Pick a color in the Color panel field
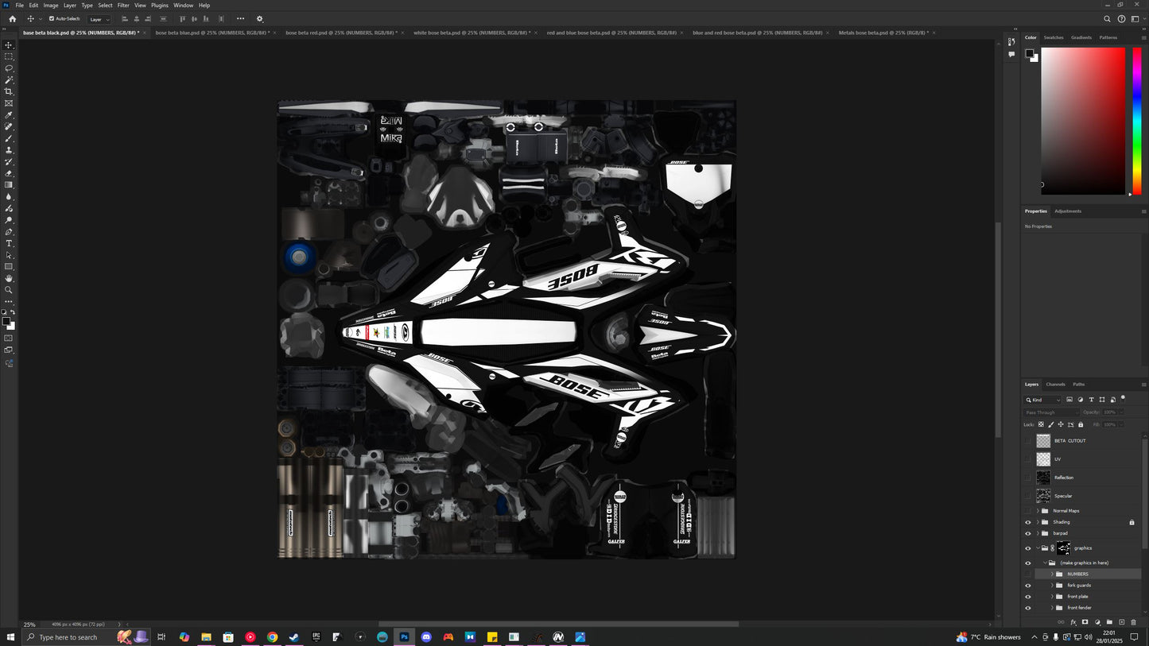The image size is (1149, 646). tap(1083, 121)
